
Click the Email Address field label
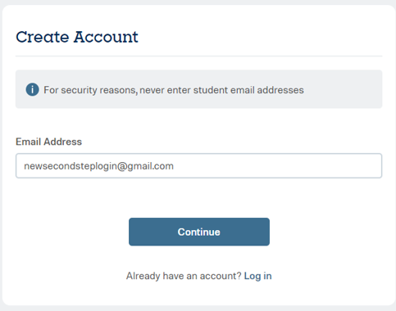coord(48,142)
